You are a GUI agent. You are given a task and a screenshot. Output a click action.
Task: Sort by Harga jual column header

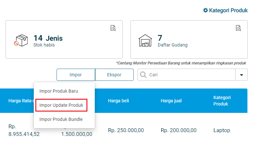click(x=171, y=101)
